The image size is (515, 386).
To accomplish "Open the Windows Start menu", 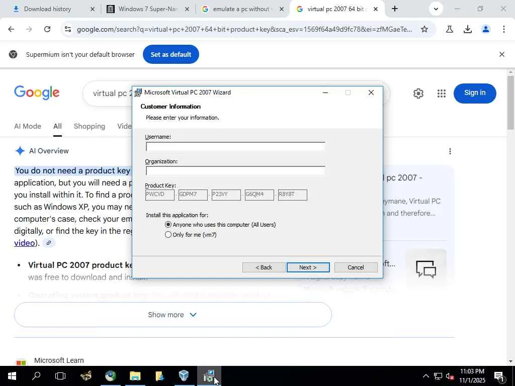I will click(x=12, y=376).
